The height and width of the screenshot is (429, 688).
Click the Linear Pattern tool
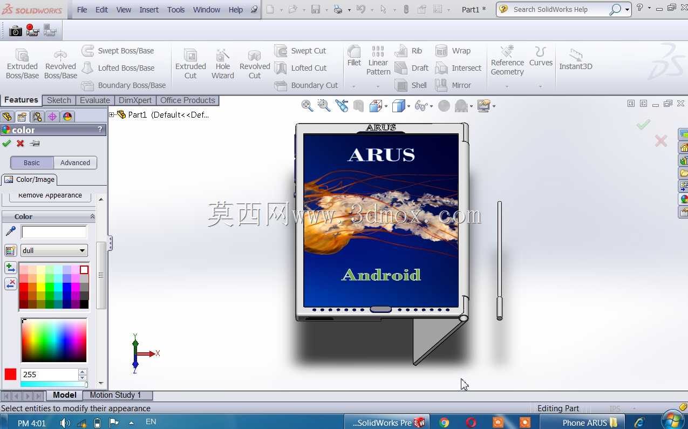click(378, 60)
